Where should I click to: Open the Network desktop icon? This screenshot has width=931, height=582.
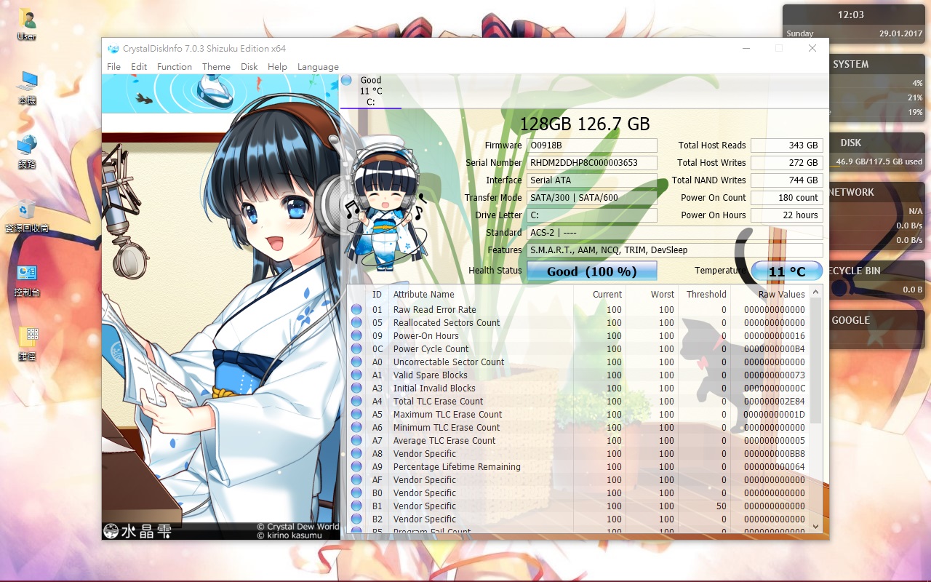click(27, 152)
